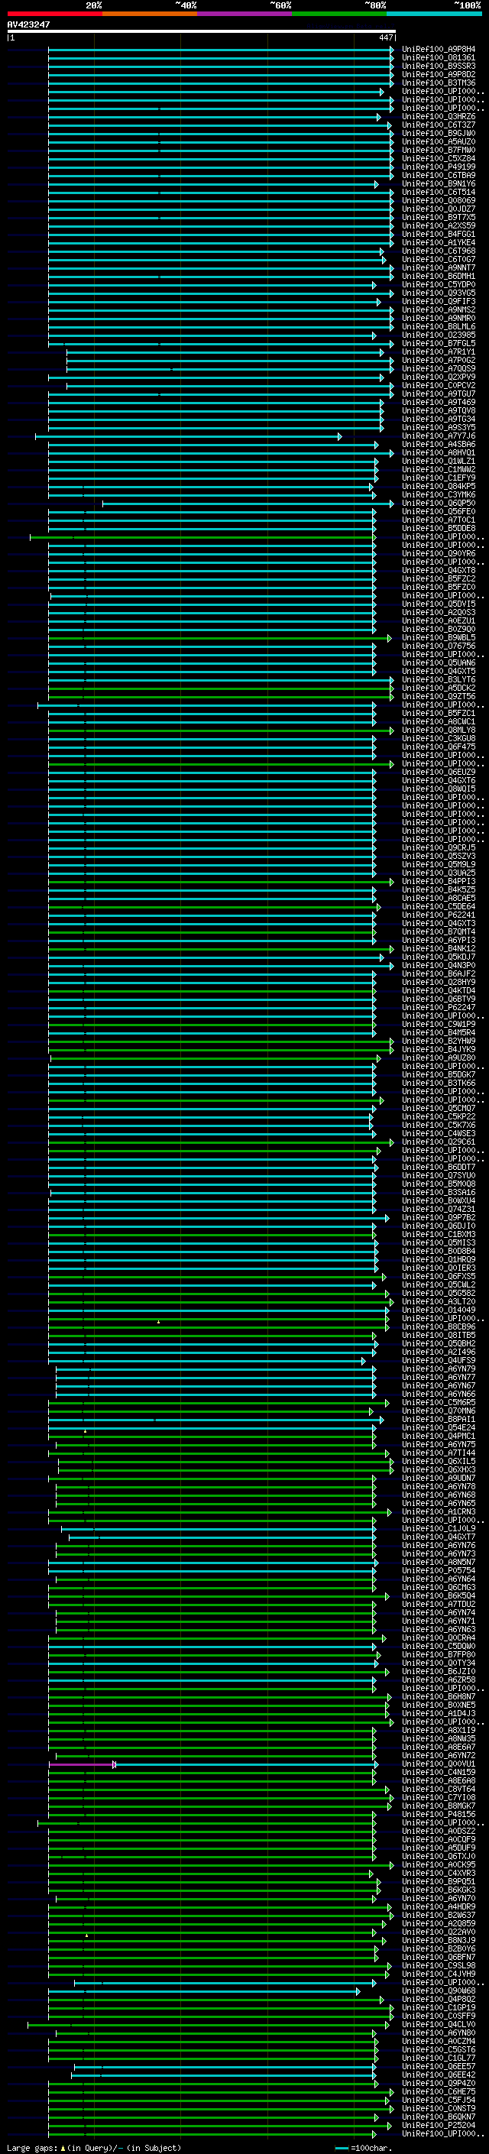Select hit label UniRef100_A5AUZ0
This screenshot has width=489, height=2154.
click(439, 142)
